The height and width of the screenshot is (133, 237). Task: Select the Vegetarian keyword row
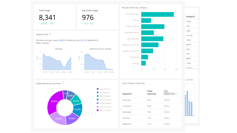pos(151,124)
